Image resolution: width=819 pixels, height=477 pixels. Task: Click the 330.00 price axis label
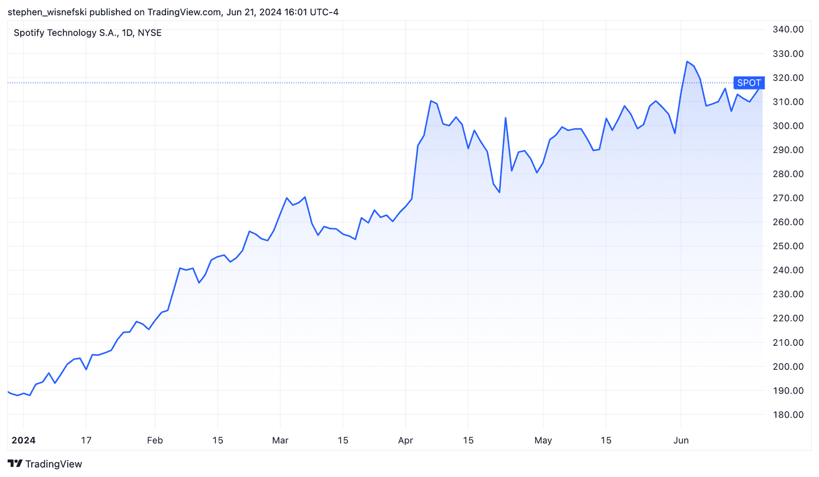click(x=788, y=54)
